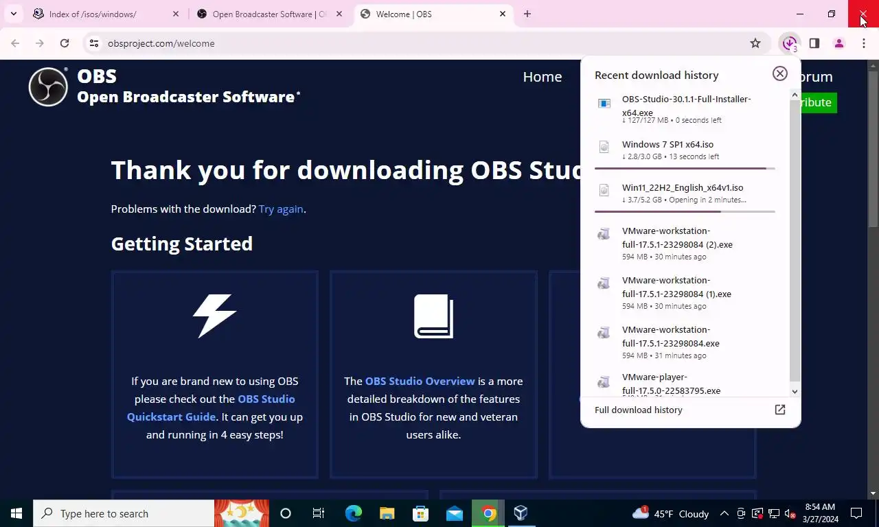Open the clock showing 8:54 AM
The image size is (879, 527).
click(x=821, y=513)
